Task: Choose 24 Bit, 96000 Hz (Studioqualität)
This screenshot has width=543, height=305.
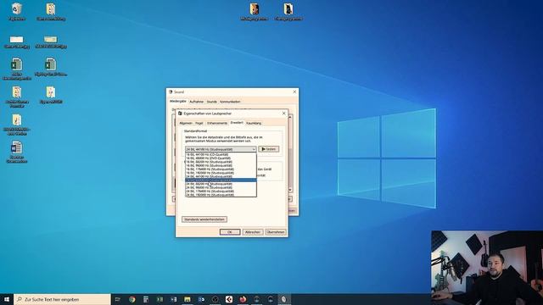Action: tap(221, 187)
